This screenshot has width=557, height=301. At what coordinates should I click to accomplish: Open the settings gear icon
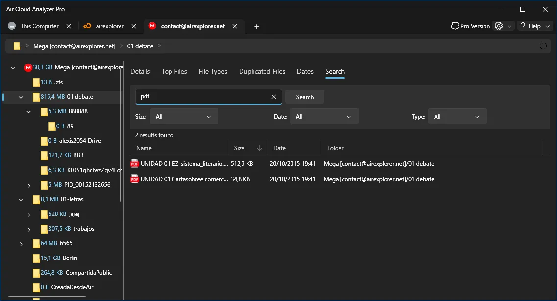click(x=499, y=26)
